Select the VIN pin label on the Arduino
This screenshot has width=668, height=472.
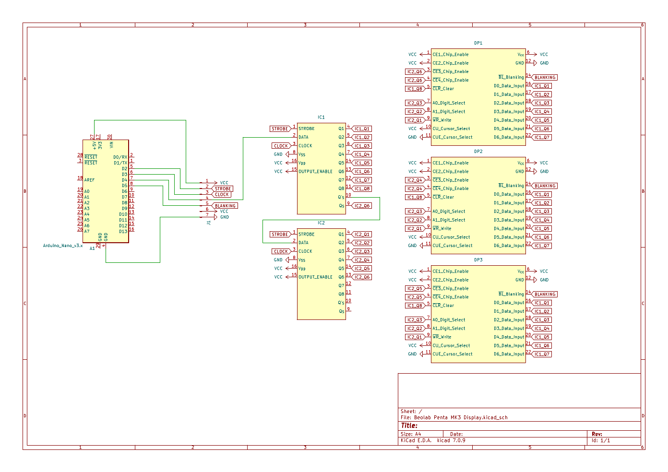point(111,144)
